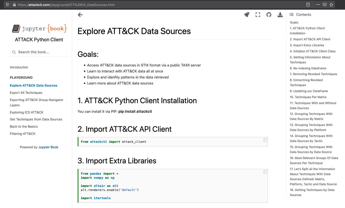Open page actions three-dot menu
Screen dimensions: 345x208
[318, 5]
